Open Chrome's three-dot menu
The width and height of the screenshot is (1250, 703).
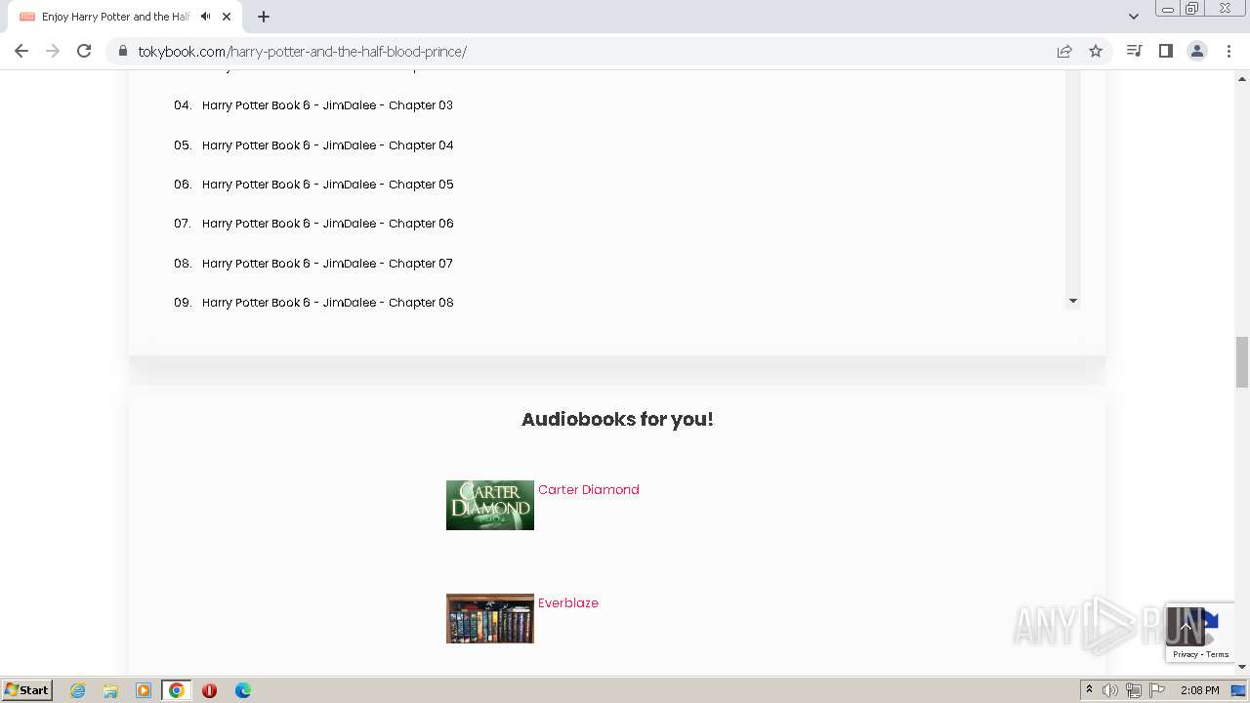point(1229,51)
